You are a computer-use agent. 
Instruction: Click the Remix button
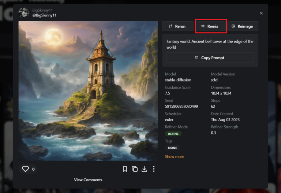pos(210,26)
